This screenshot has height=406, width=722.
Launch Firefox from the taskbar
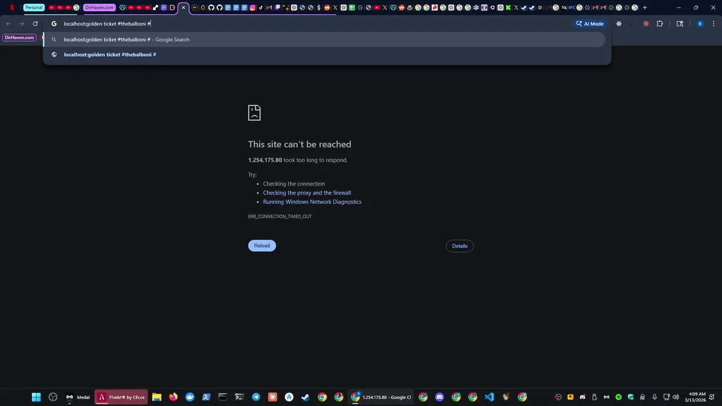coord(173,397)
